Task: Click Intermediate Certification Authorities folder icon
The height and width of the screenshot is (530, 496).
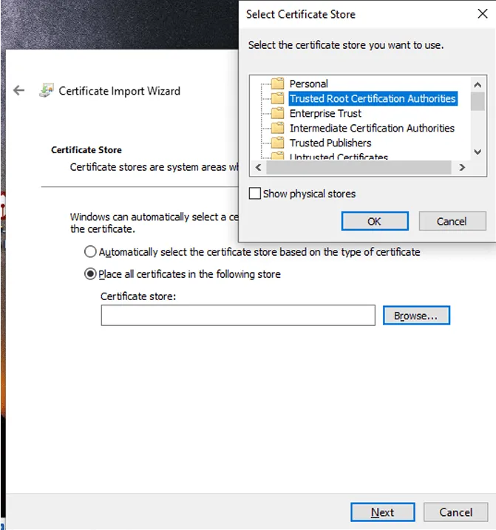Action: point(278,128)
